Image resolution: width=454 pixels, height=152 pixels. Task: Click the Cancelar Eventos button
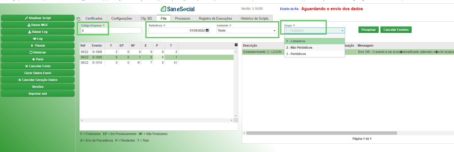click(396, 30)
